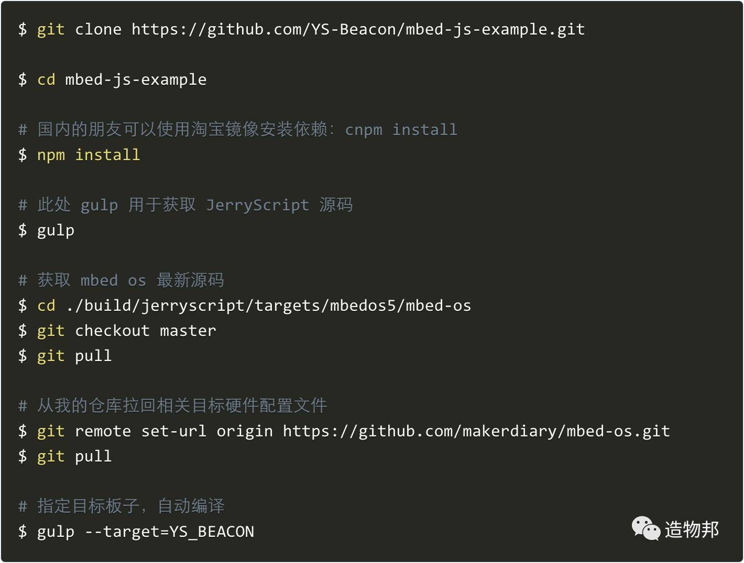Viewport: 744px width, 563px height.
Task: Click the yellow 'git' keyword before clone
Action: pyautogui.click(x=51, y=30)
